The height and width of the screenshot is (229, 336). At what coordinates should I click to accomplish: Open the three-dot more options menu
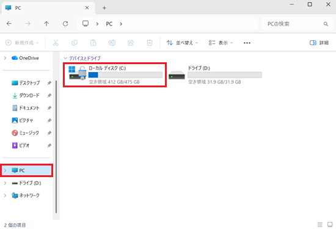[x=247, y=43]
